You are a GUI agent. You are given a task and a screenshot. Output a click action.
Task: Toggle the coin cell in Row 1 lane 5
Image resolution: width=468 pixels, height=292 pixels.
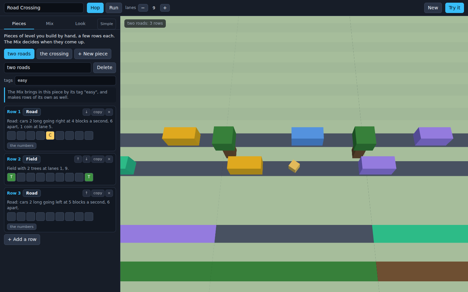coord(50,135)
